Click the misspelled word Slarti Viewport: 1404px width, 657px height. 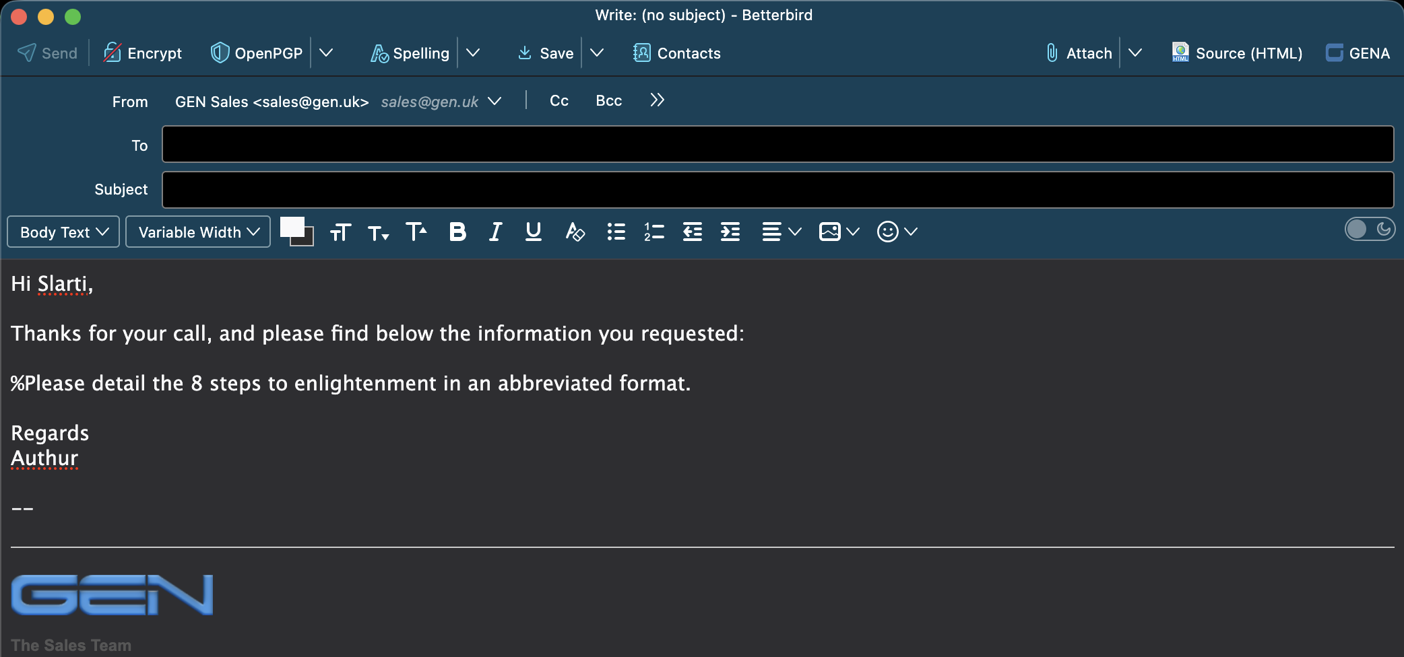(x=63, y=284)
